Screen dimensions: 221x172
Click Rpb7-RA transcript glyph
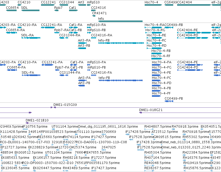pos(57,33)
